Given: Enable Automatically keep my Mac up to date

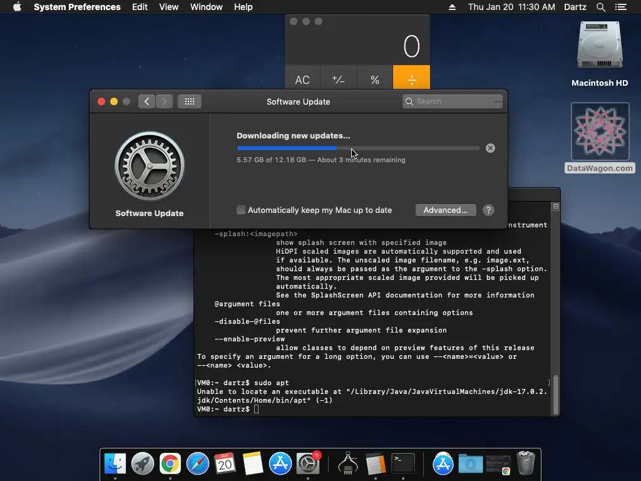Looking at the screenshot, I should click(x=241, y=210).
